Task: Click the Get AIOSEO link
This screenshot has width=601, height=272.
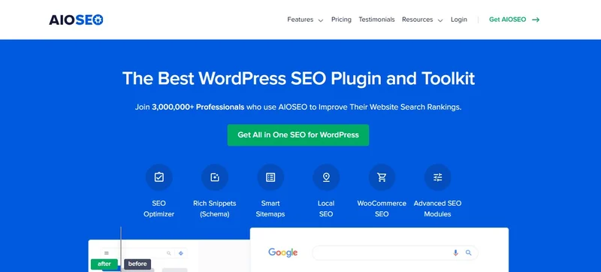Action: (x=508, y=20)
